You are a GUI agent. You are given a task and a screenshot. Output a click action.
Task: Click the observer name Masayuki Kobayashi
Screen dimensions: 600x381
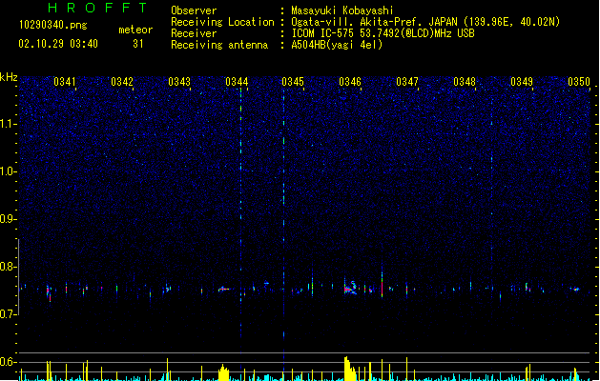[x=342, y=10]
